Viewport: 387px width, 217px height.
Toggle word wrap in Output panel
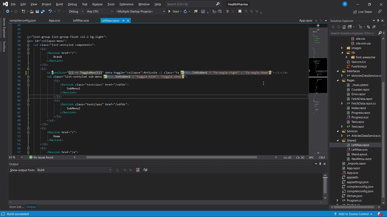[145, 170]
